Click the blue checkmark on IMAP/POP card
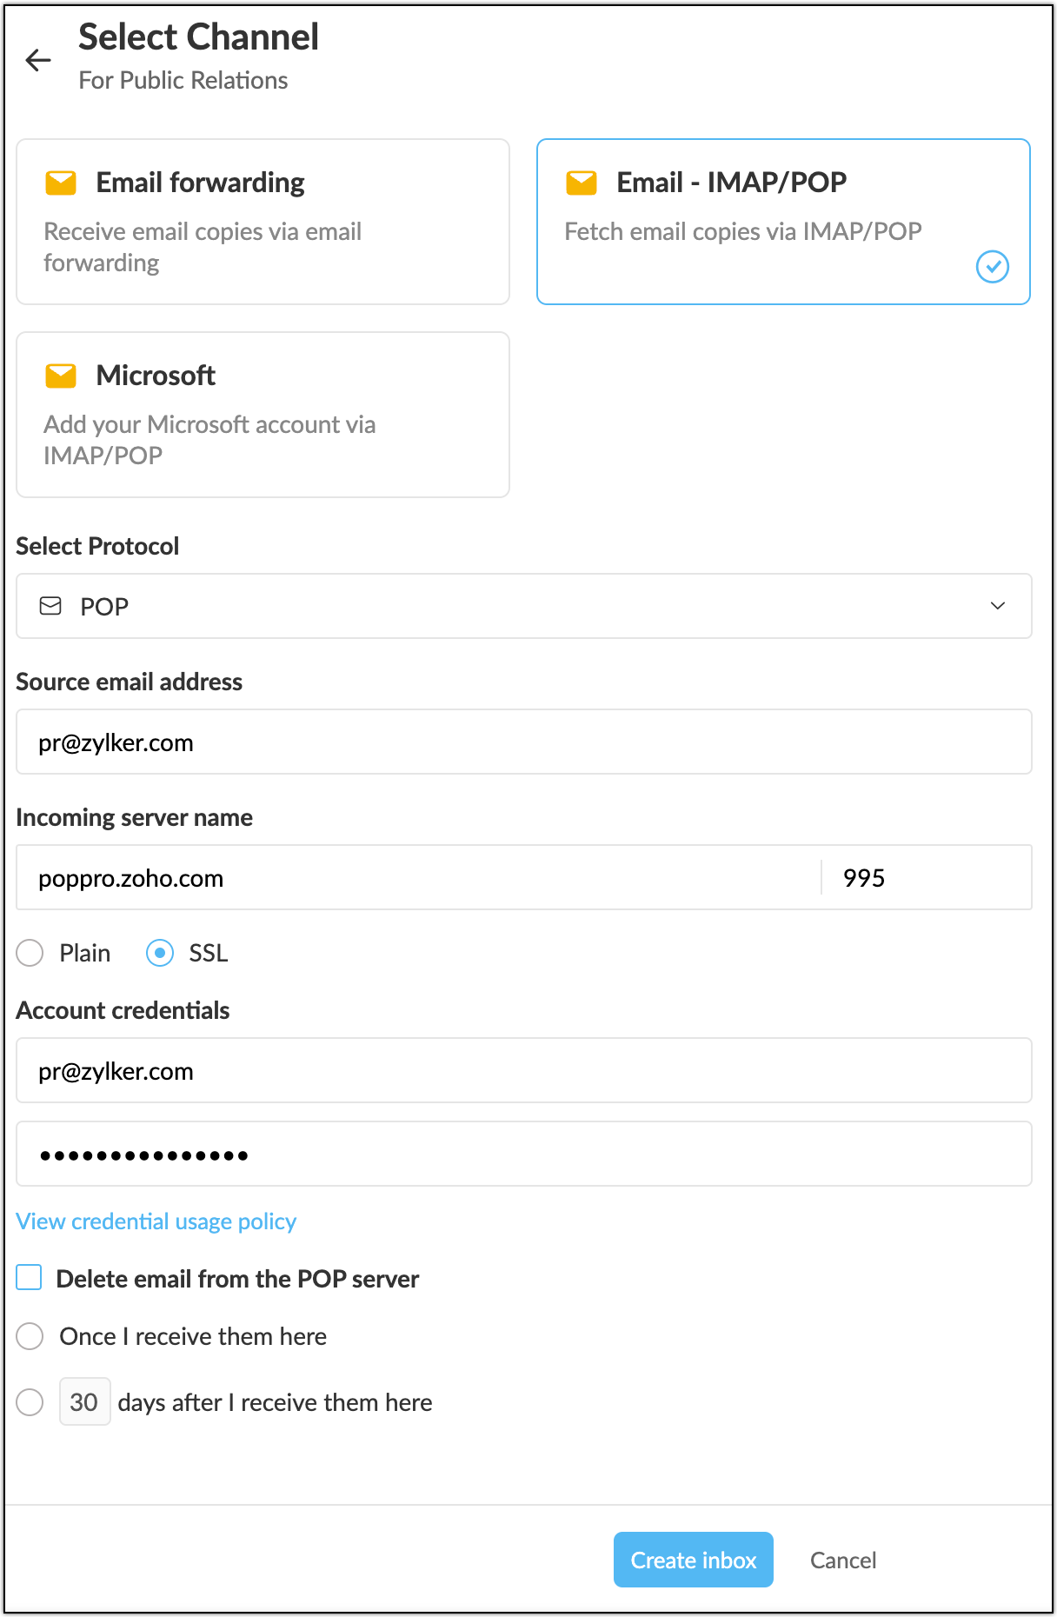The image size is (1057, 1617). pos(992,266)
